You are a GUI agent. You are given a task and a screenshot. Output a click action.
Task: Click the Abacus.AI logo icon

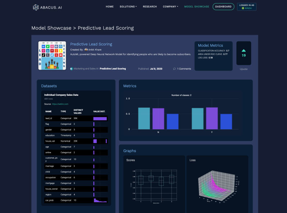point(36,7)
